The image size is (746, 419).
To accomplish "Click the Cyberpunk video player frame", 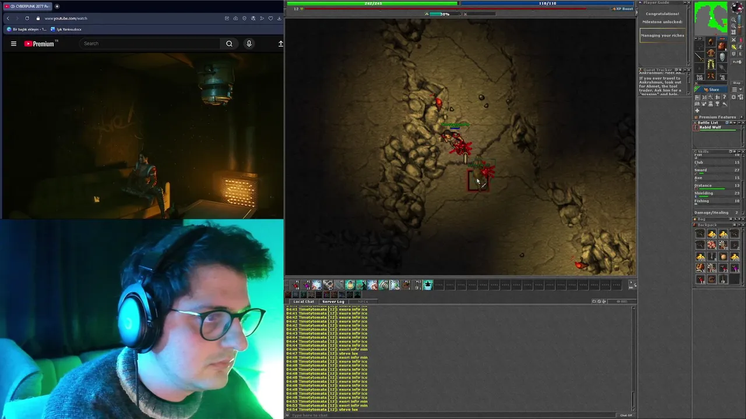I will [142, 135].
